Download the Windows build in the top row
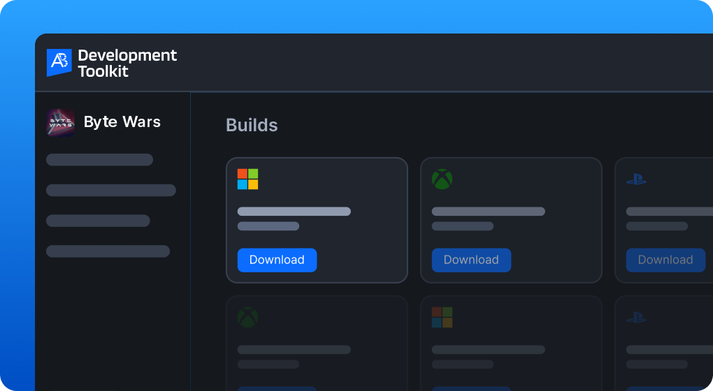This screenshot has height=391, width=713. [x=277, y=260]
